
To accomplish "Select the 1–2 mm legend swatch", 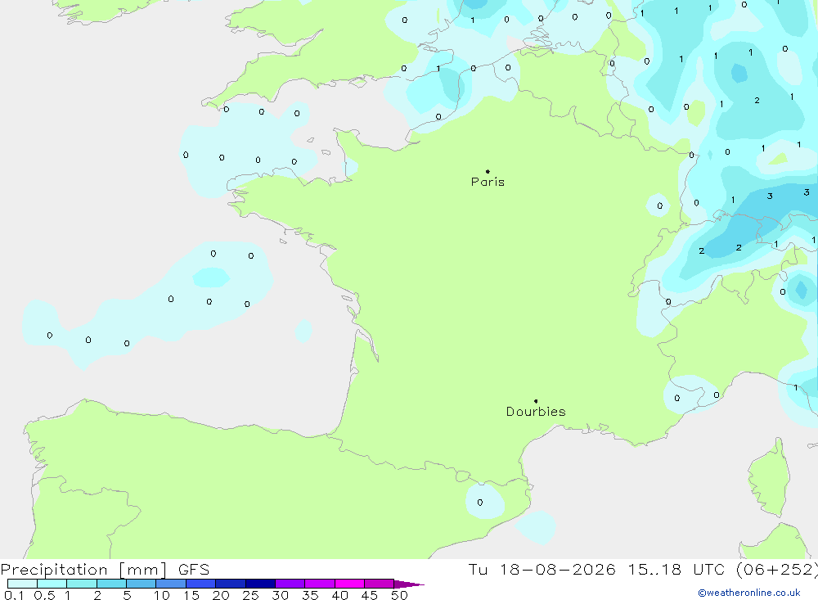I will [x=82, y=584].
